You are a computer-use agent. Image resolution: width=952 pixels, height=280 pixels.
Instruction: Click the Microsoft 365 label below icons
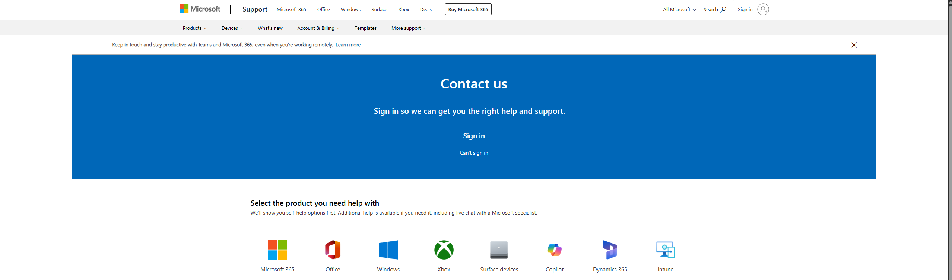click(x=277, y=269)
